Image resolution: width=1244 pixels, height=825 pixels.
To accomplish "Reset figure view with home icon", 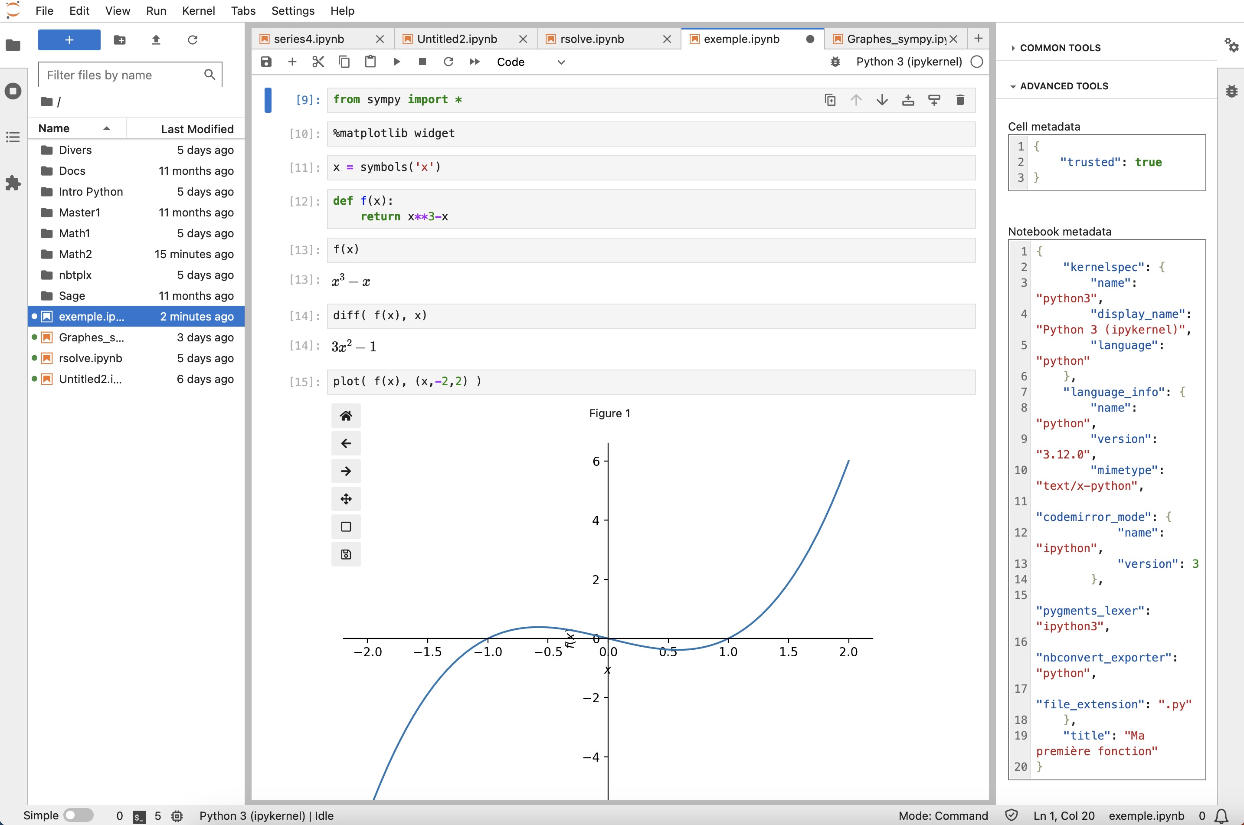I will [346, 416].
